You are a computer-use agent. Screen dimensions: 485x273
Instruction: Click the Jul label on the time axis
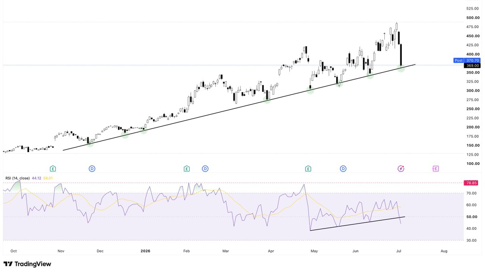click(399, 251)
